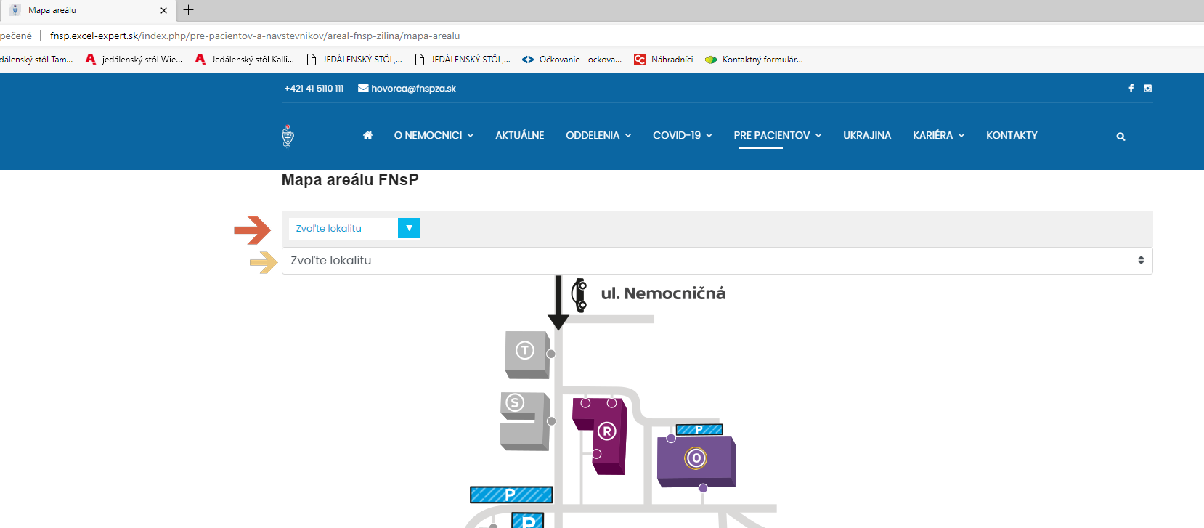Image resolution: width=1204 pixels, height=528 pixels.
Task: Open the Očkovanie bookmark
Action: point(572,60)
